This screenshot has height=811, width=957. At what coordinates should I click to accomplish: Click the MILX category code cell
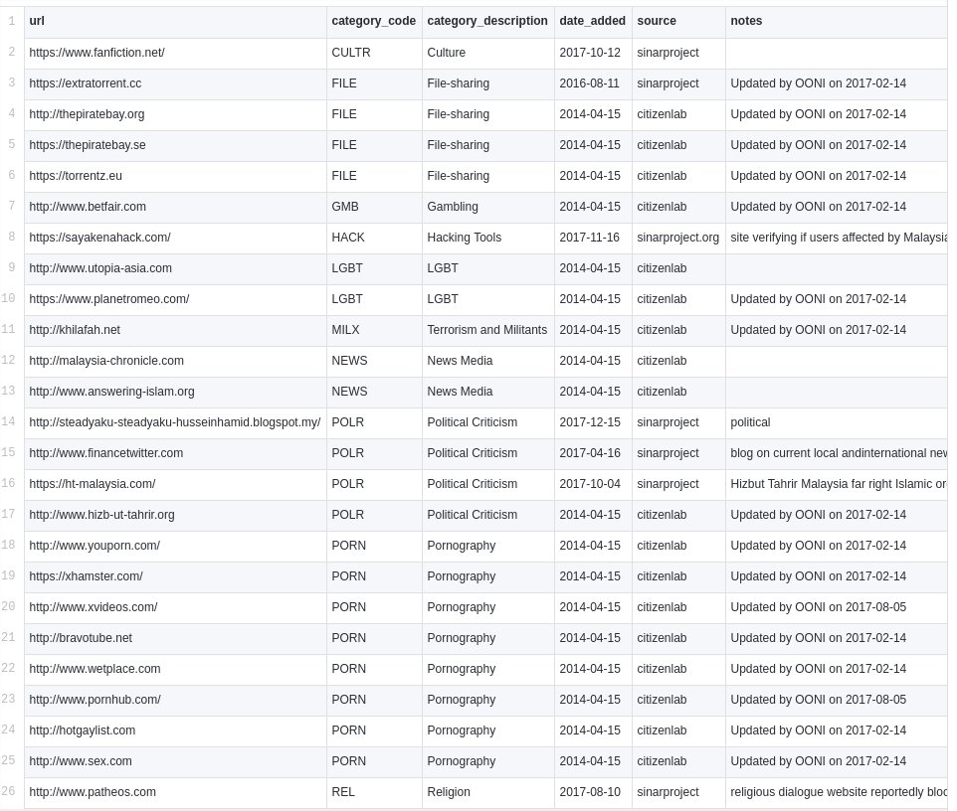coord(374,331)
